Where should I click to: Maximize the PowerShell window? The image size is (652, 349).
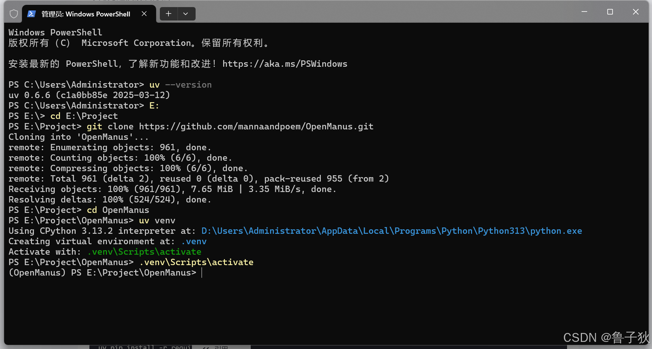pos(610,12)
